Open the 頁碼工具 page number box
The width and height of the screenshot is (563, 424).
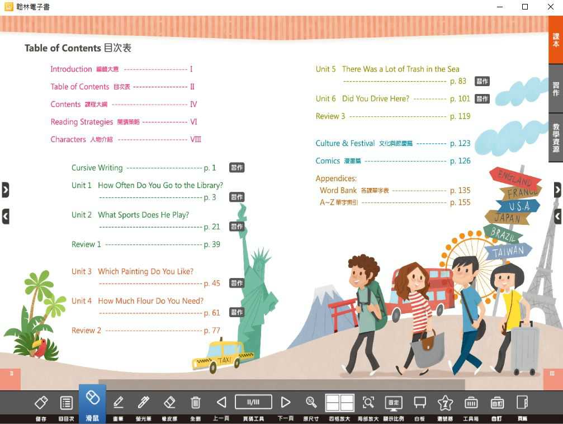(x=253, y=402)
